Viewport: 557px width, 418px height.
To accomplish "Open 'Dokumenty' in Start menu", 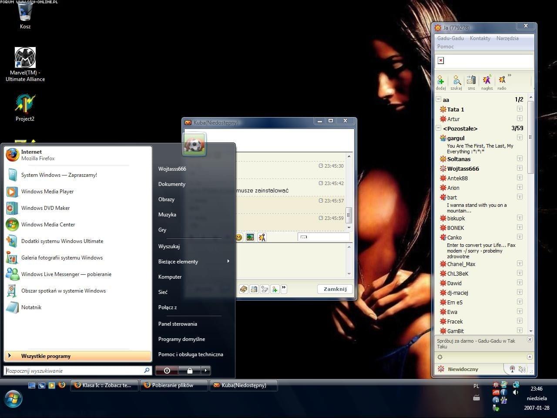I will coord(172,184).
